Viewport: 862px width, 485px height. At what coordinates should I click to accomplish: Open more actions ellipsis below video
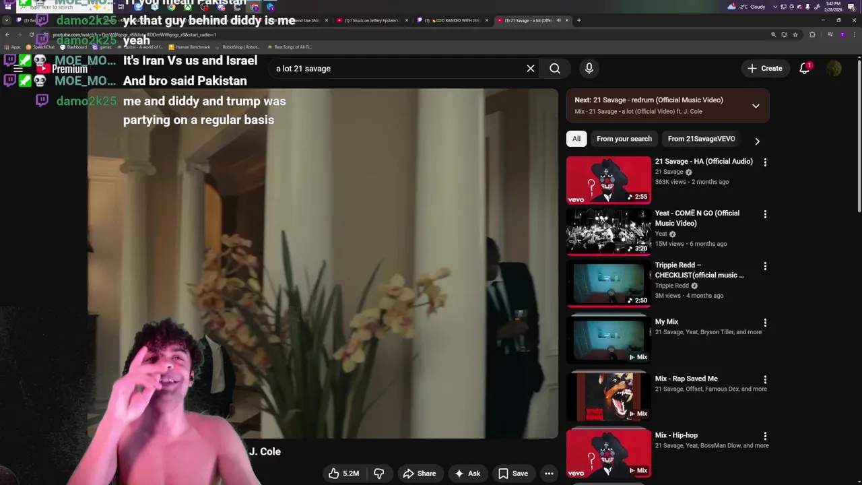coord(549,474)
